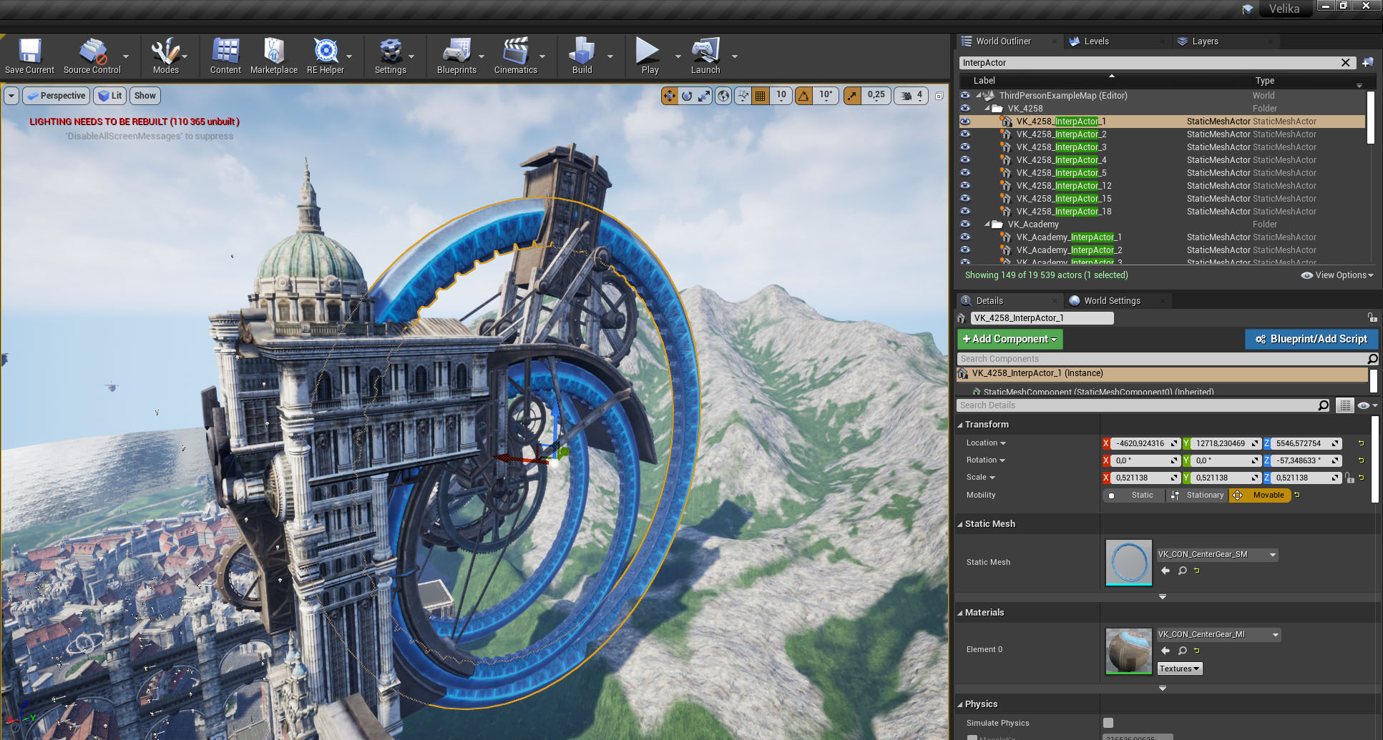Reset Location to default value
1383x740 pixels.
[1361, 443]
